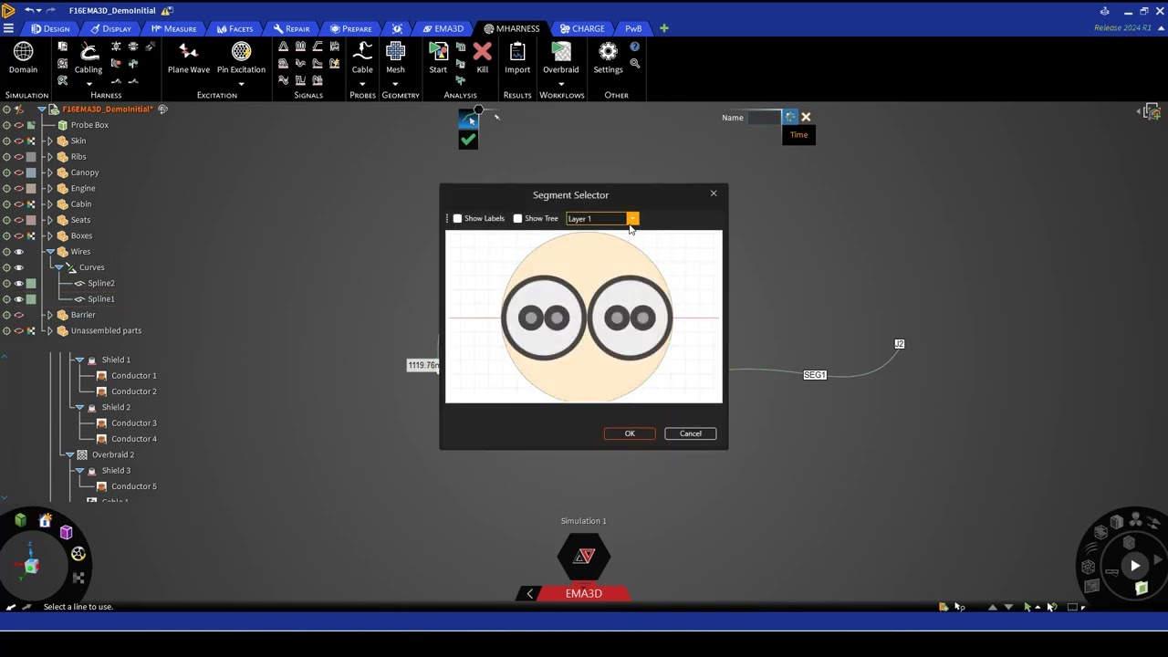Click the Kill analysis icon
The height and width of the screenshot is (657, 1168).
point(482,58)
